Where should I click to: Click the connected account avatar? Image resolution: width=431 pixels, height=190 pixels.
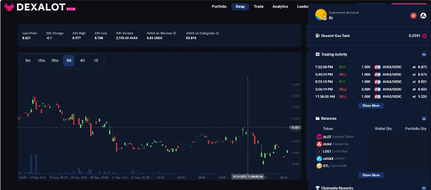(x=321, y=15)
